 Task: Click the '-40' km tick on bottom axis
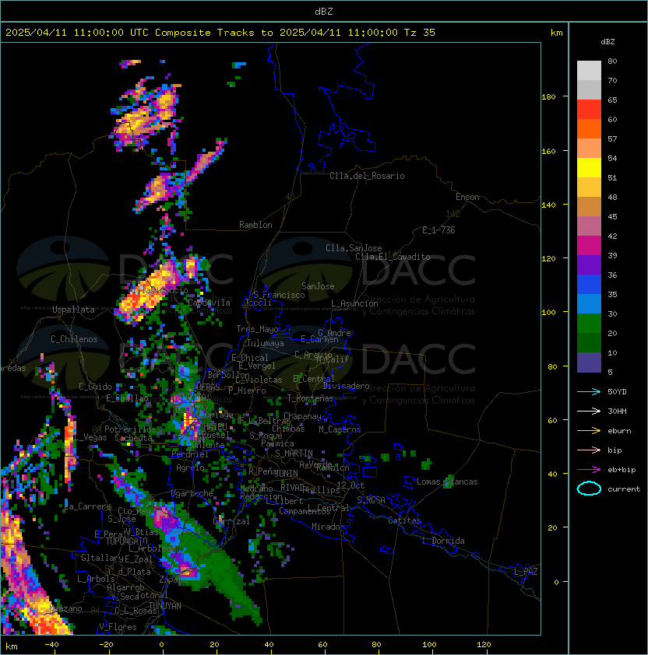(x=51, y=645)
